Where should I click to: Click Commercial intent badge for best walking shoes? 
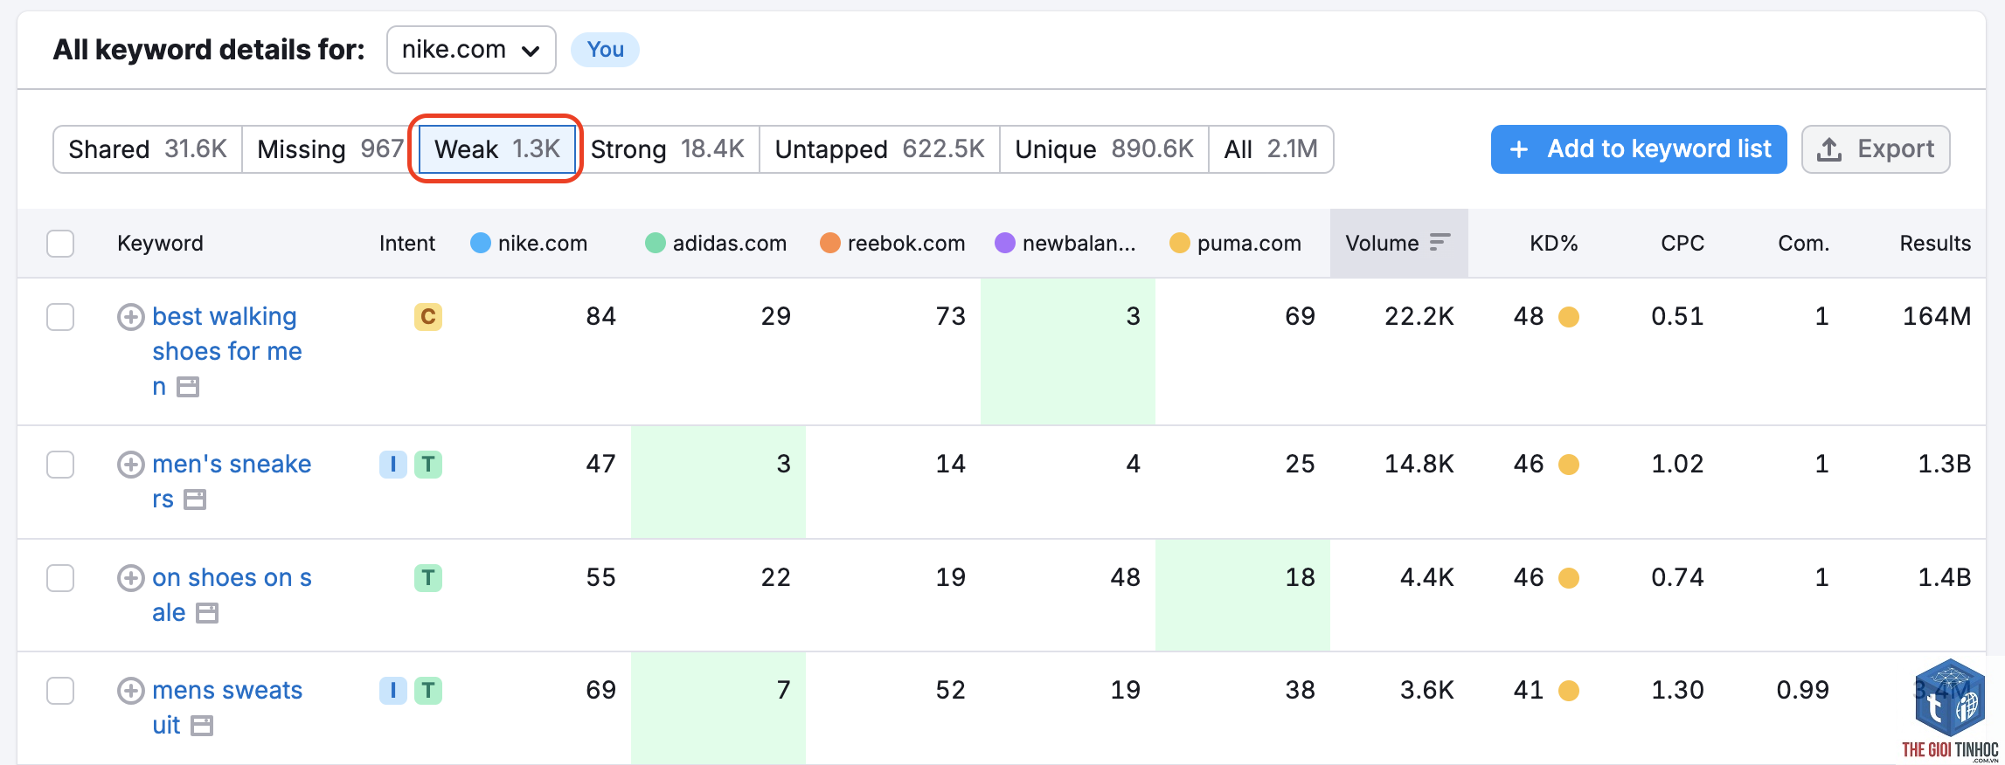[x=428, y=316]
